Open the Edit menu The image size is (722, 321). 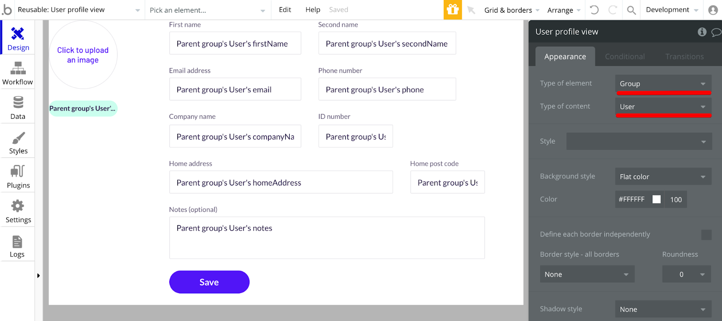pyautogui.click(x=285, y=9)
